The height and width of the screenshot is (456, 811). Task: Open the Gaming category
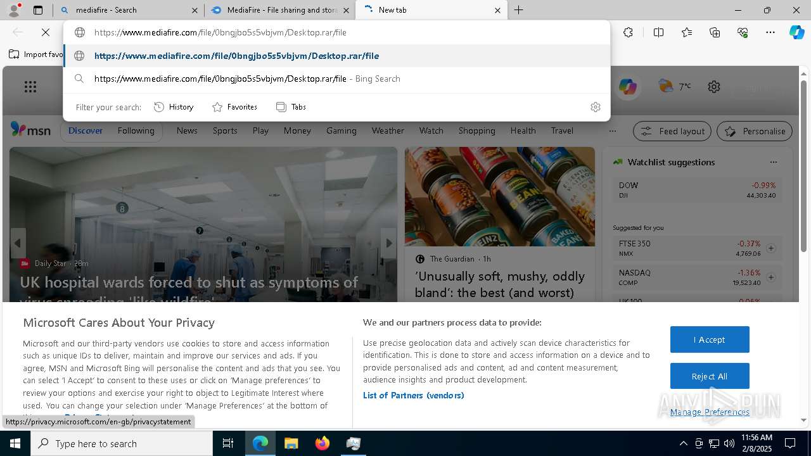[342, 130]
